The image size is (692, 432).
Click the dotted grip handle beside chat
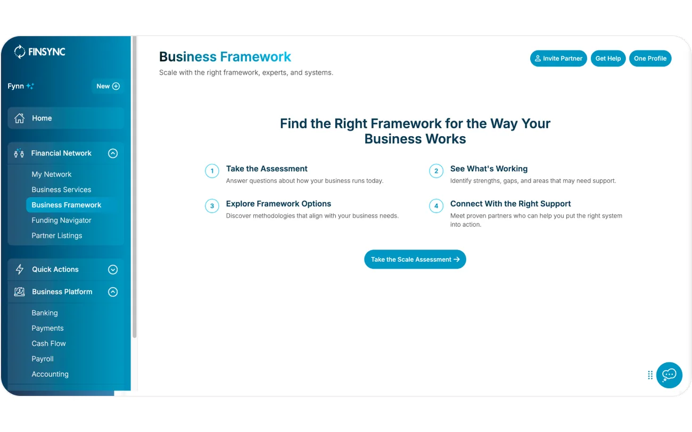tap(650, 375)
